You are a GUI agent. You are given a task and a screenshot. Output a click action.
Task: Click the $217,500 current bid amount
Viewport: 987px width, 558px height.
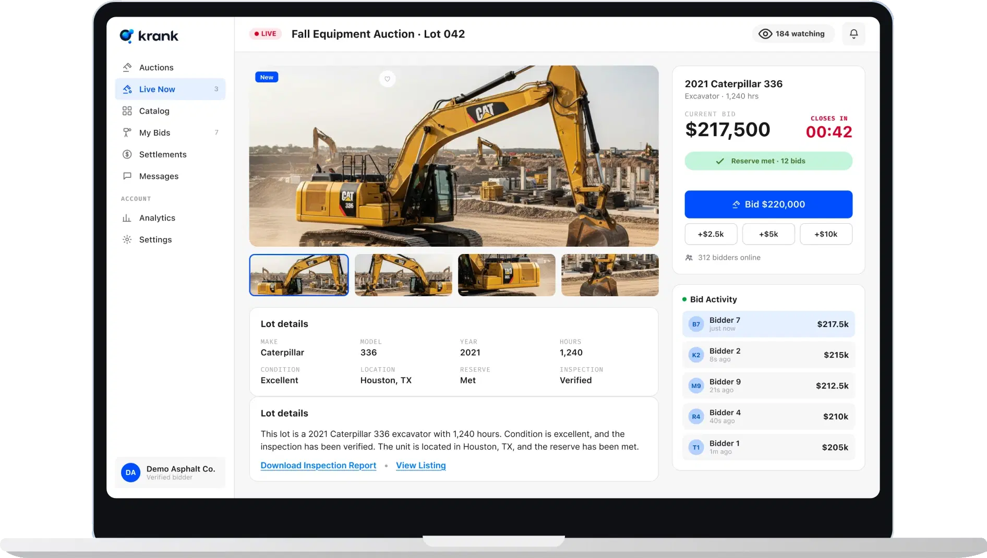click(x=727, y=130)
